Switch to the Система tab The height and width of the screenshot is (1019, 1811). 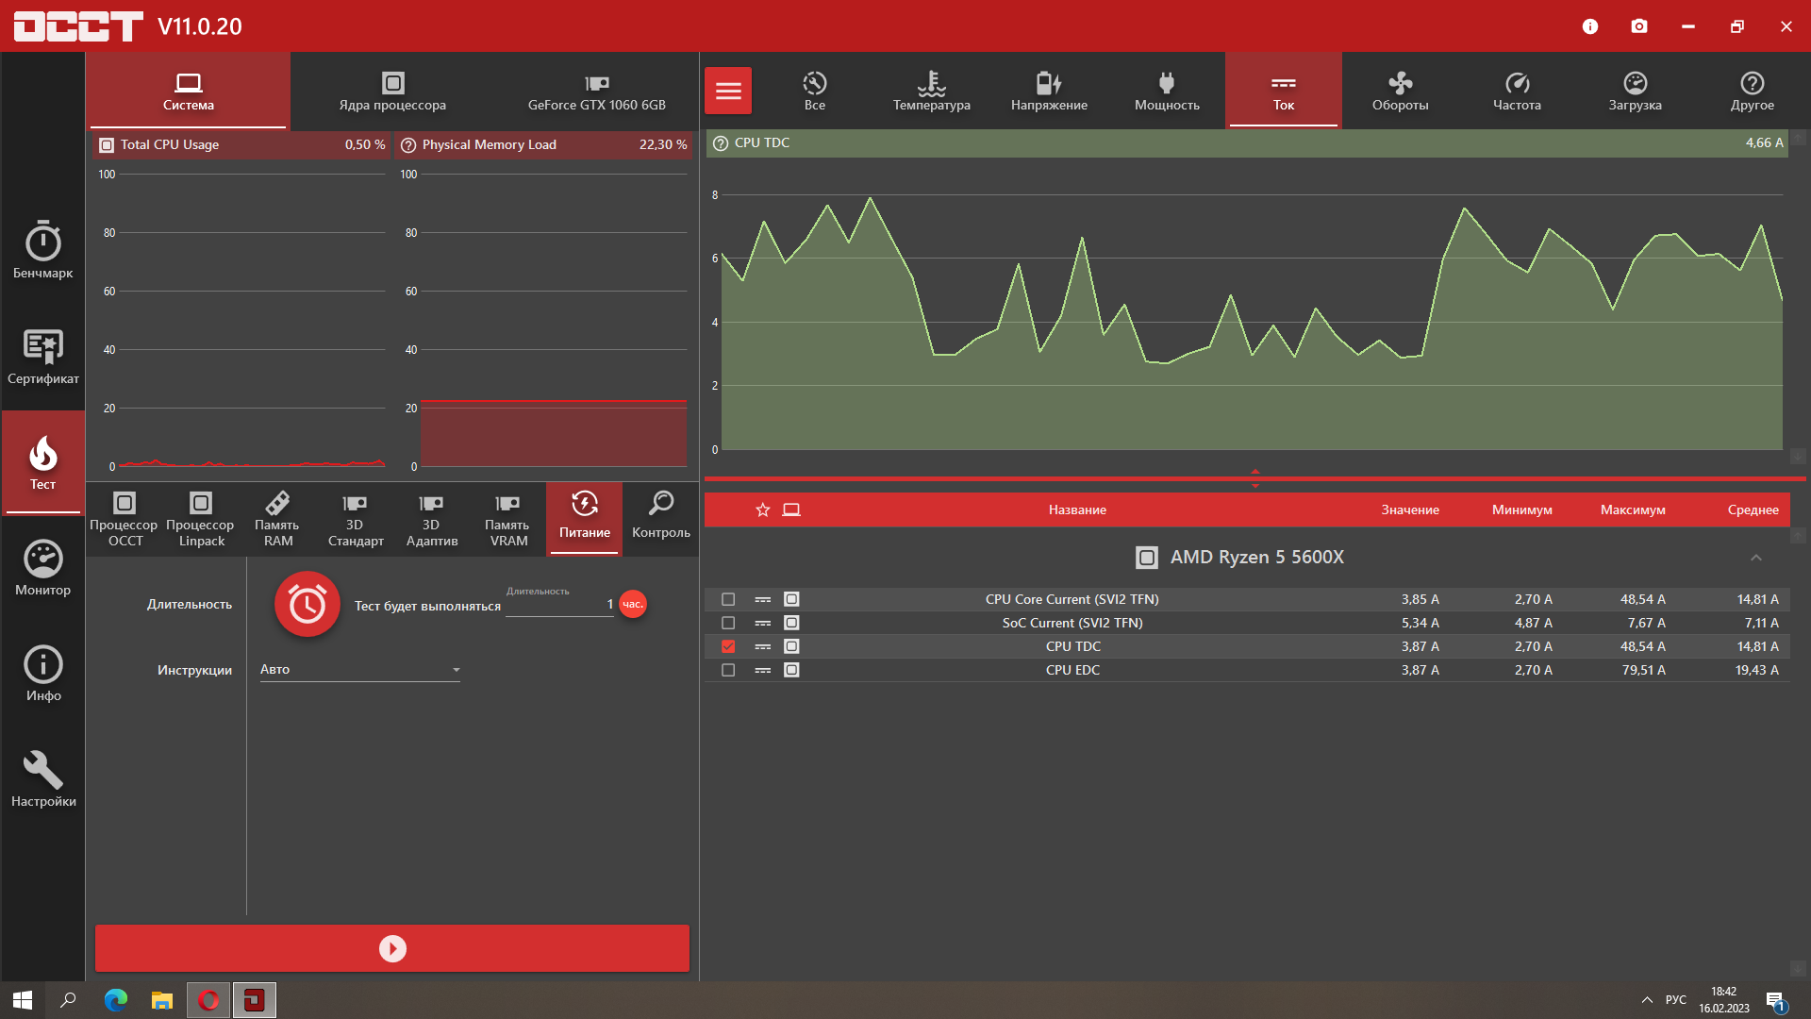tap(188, 92)
